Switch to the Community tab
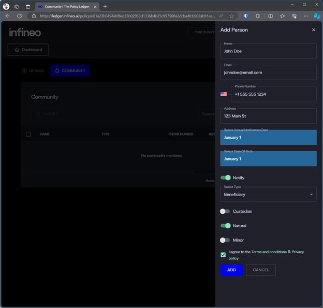 70,71
